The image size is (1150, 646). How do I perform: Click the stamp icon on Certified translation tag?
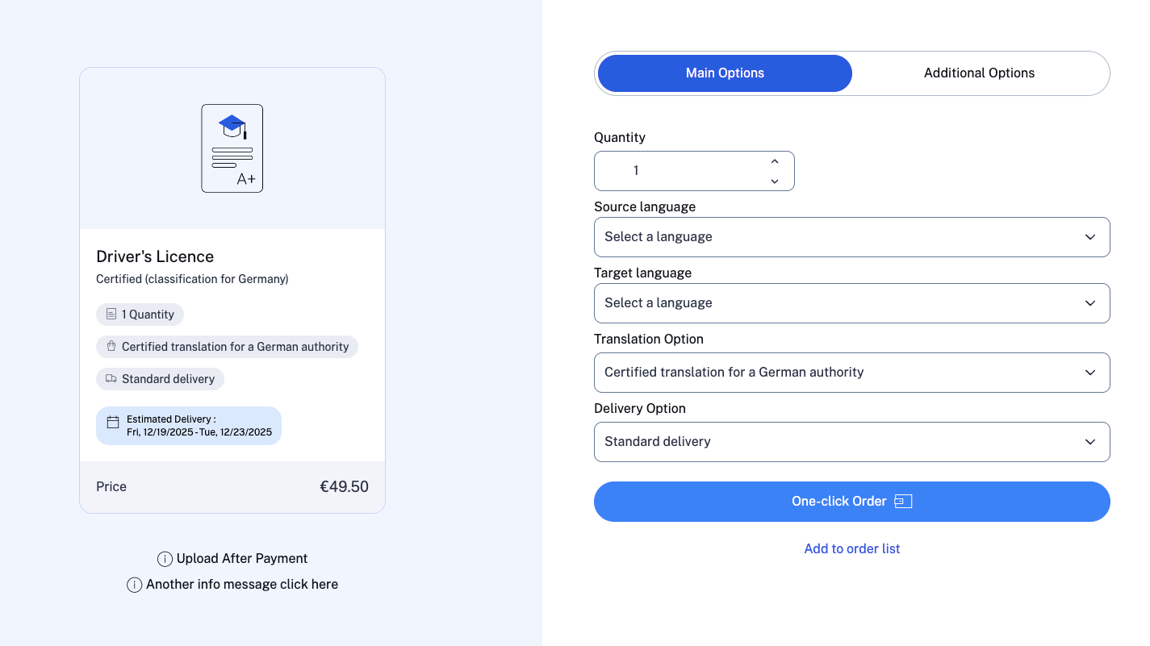point(111,346)
